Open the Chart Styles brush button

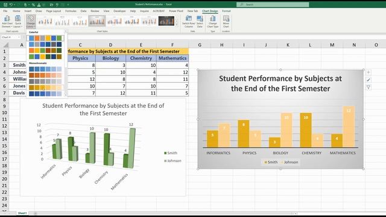(369, 80)
